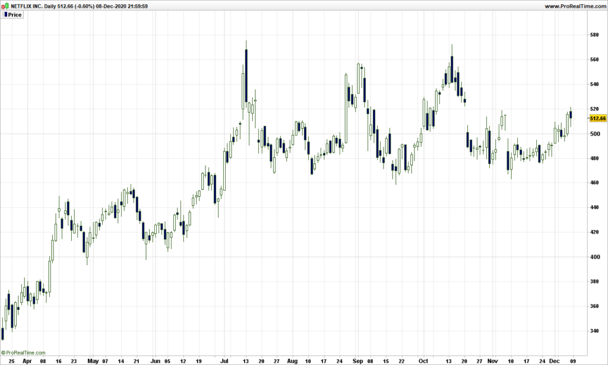
Task: Click the 07 date label after May
Action: 105,361
